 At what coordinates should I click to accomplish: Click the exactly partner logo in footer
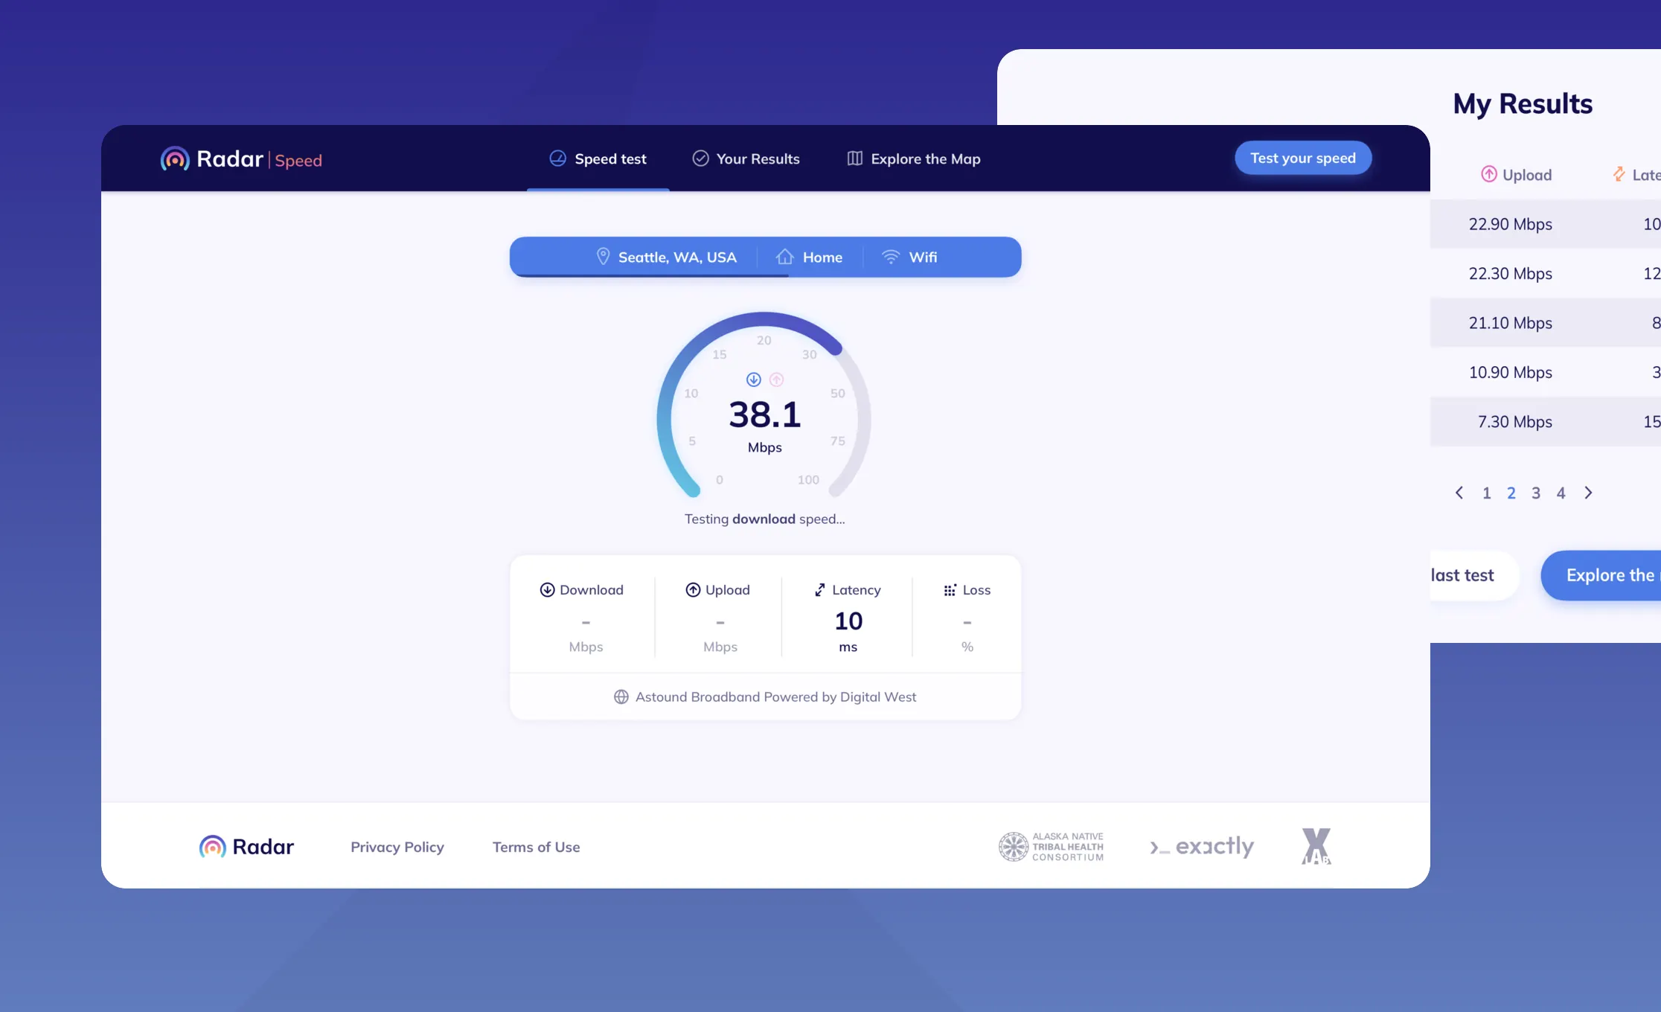tap(1202, 847)
